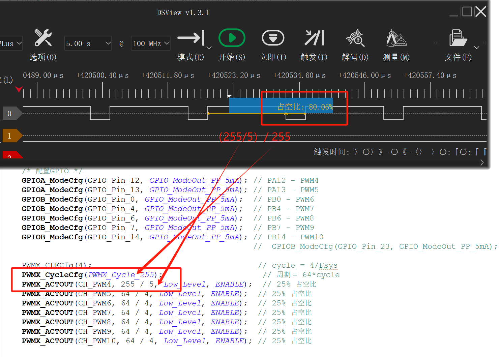This screenshot has width=499, height=357.
Task: Open the Trigger (触发) settings icon
Action: pos(314,38)
